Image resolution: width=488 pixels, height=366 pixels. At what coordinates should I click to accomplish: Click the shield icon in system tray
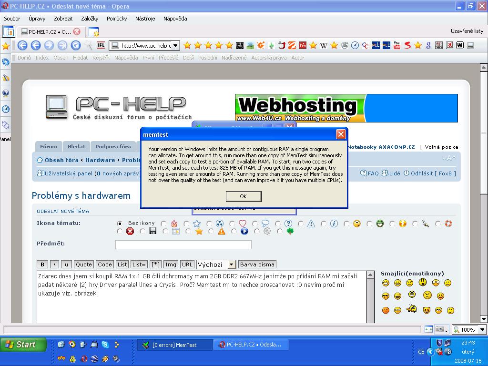point(439,343)
